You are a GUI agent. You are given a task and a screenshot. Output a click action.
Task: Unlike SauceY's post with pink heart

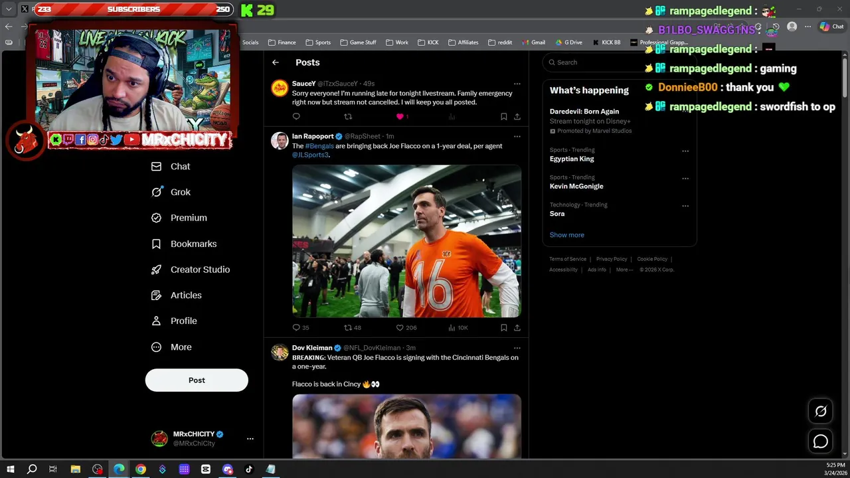[400, 117]
